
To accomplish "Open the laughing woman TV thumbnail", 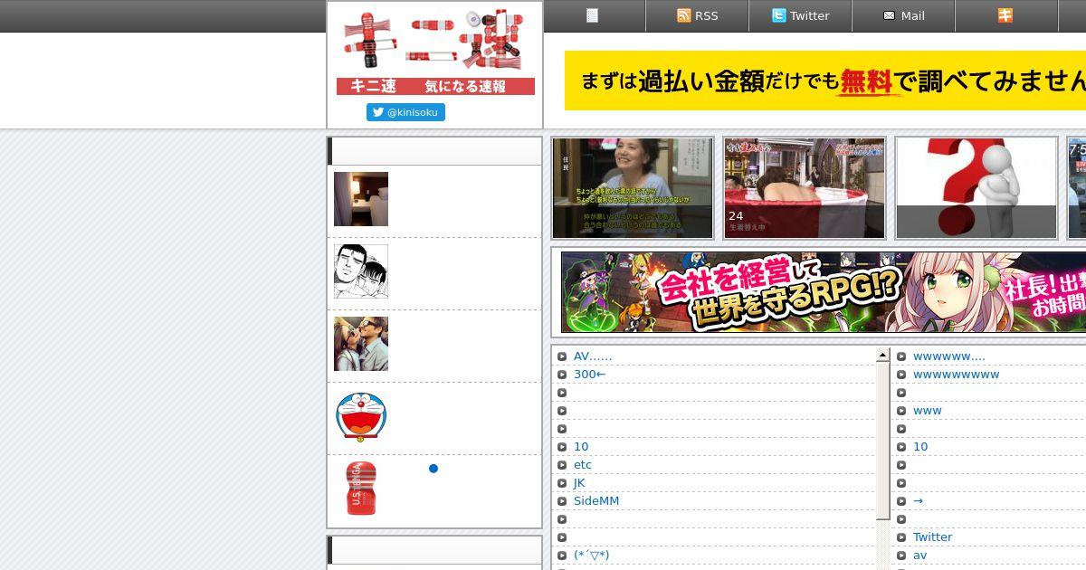I will click(633, 188).
